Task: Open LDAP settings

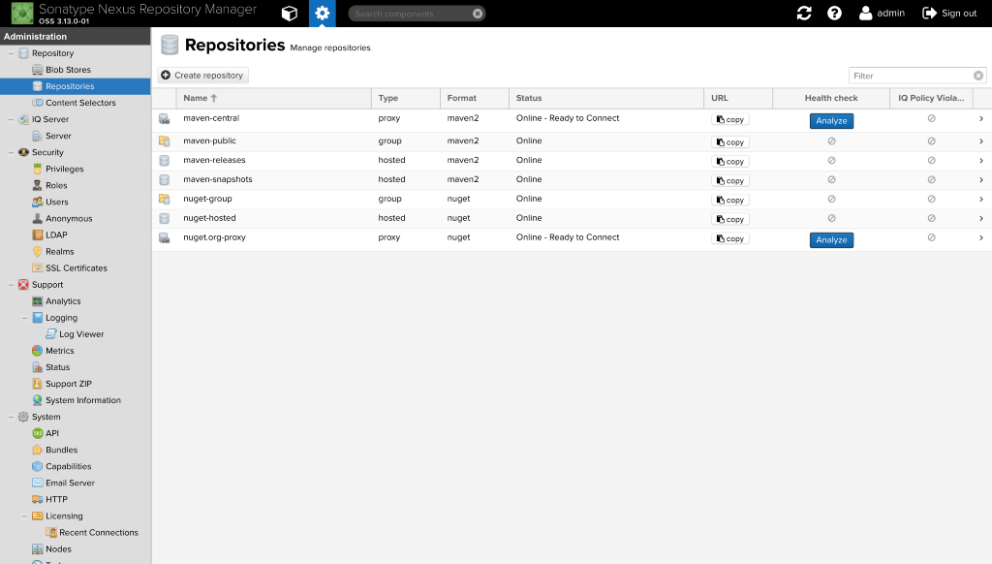Action: 55,235
